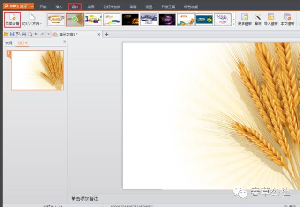This screenshot has height=207, width=300.
Task: Open the quick access toolbar customize dropdown
Action: point(48,34)
